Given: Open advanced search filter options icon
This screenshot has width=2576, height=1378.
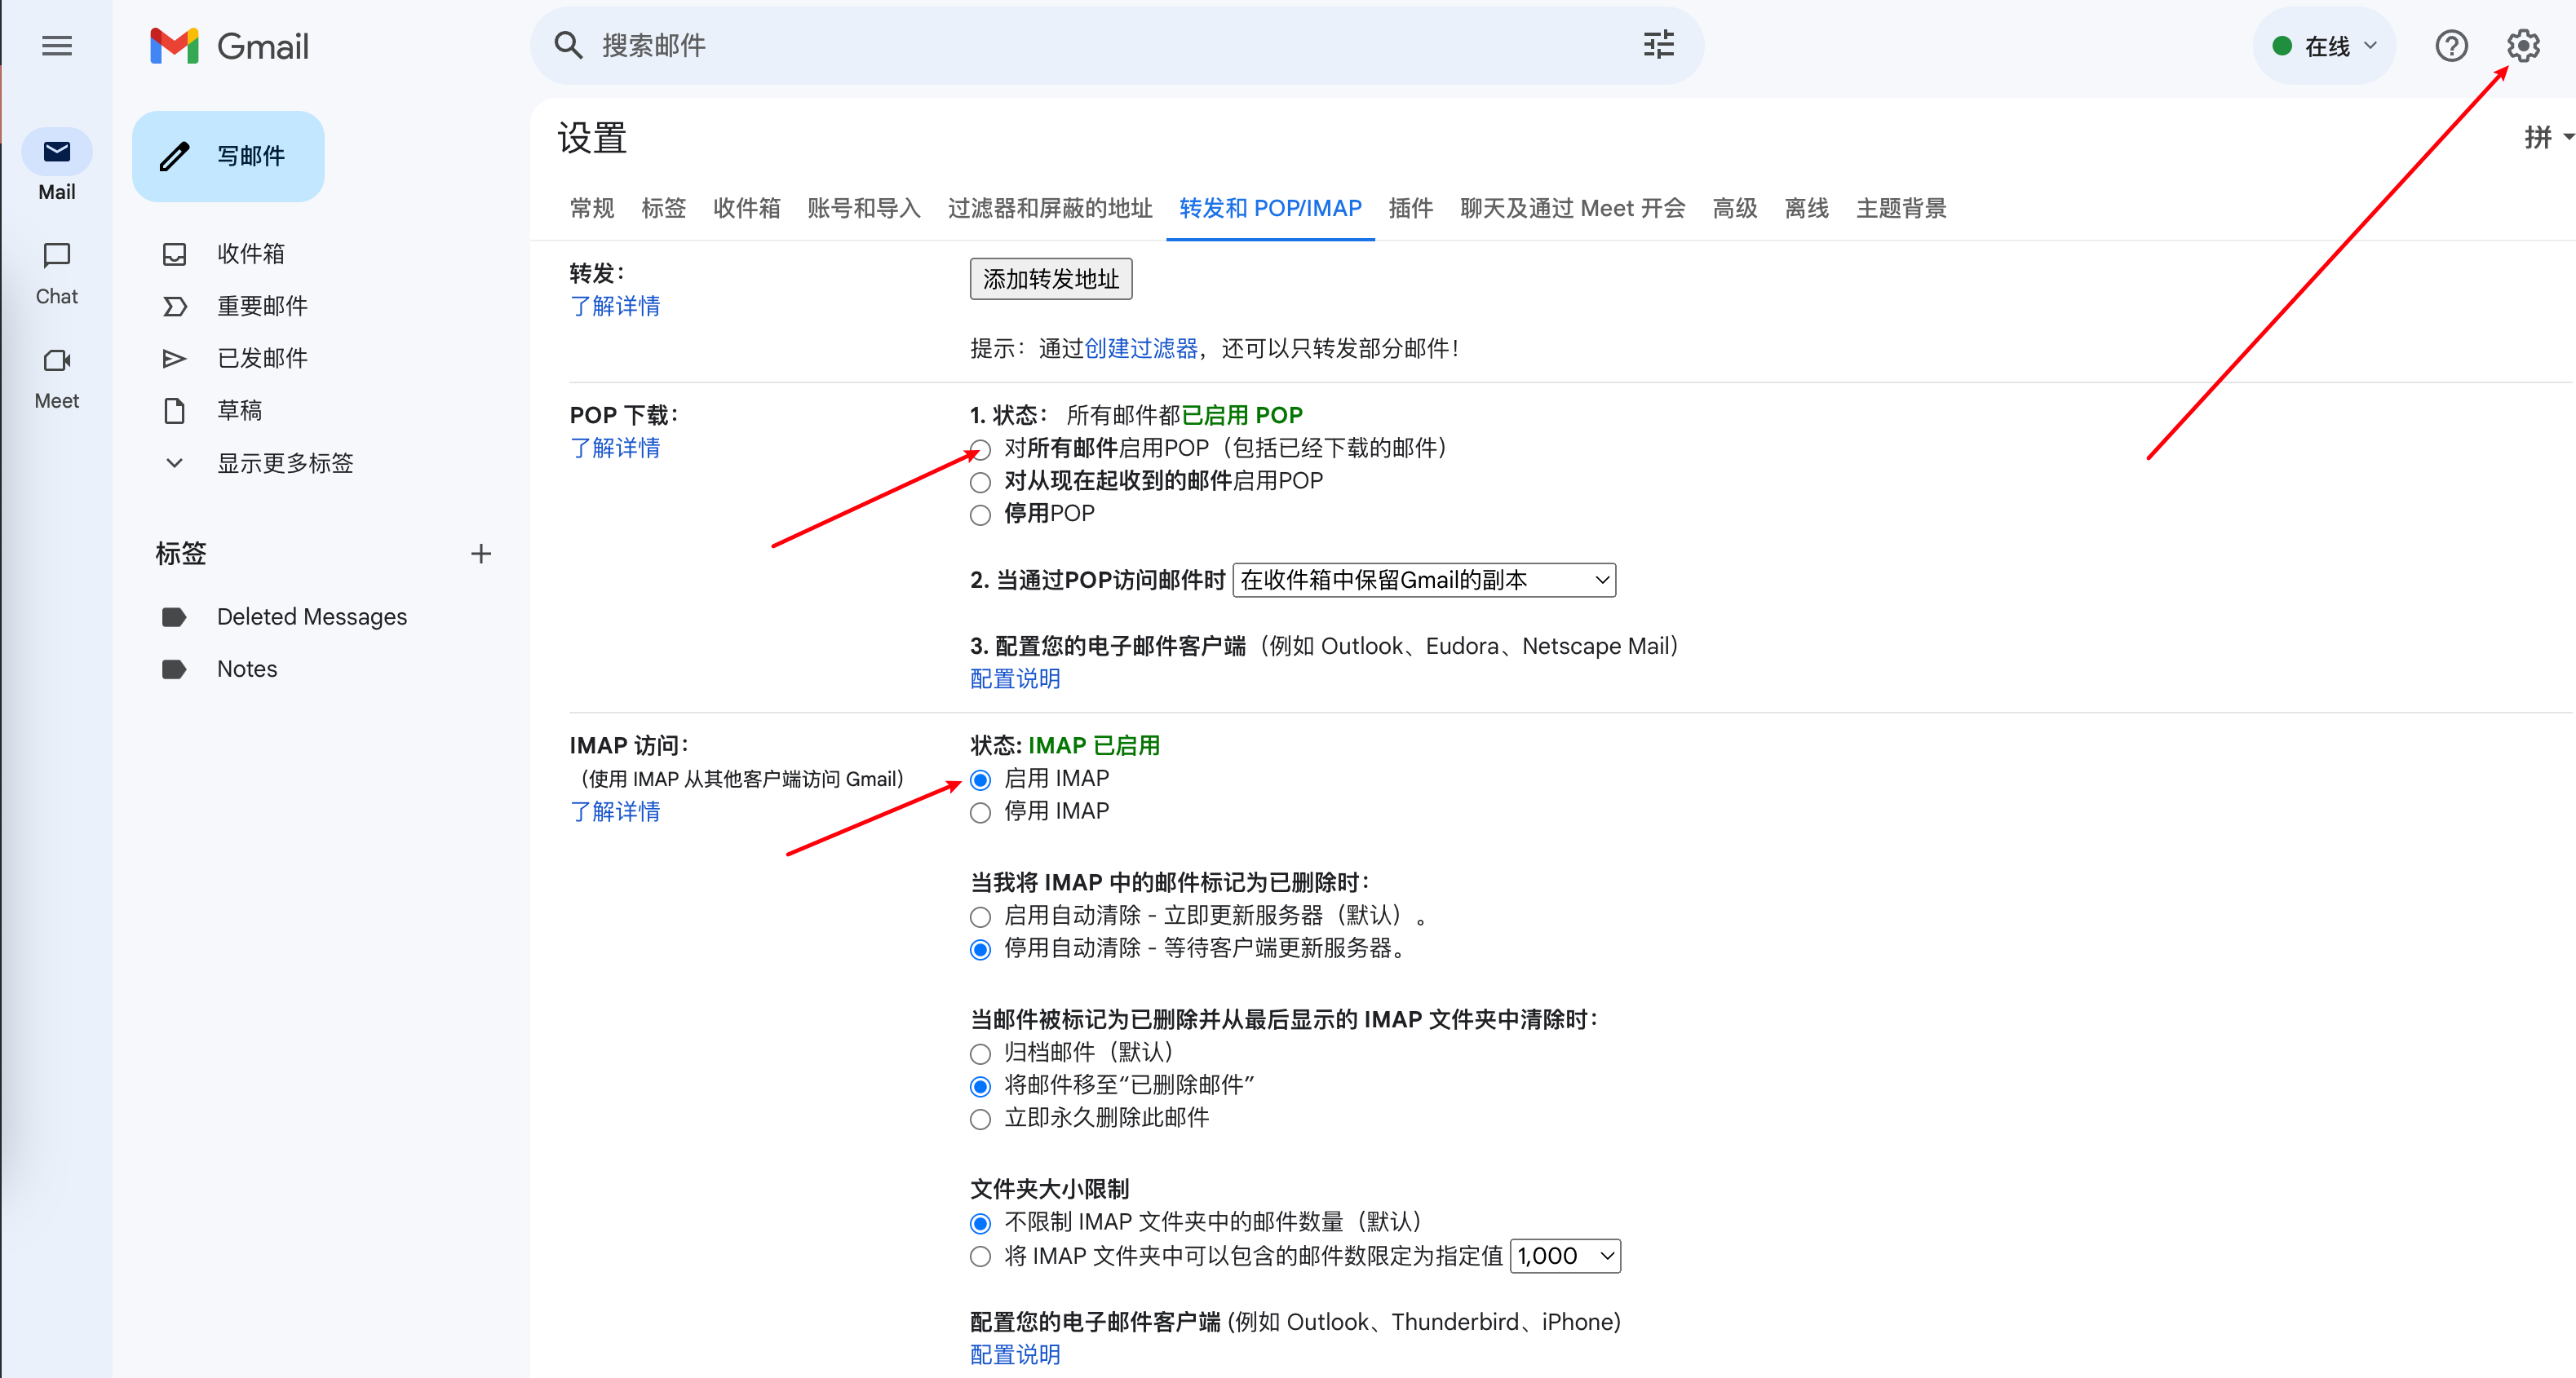Looking at the screenshot, I should (1658, 45).
